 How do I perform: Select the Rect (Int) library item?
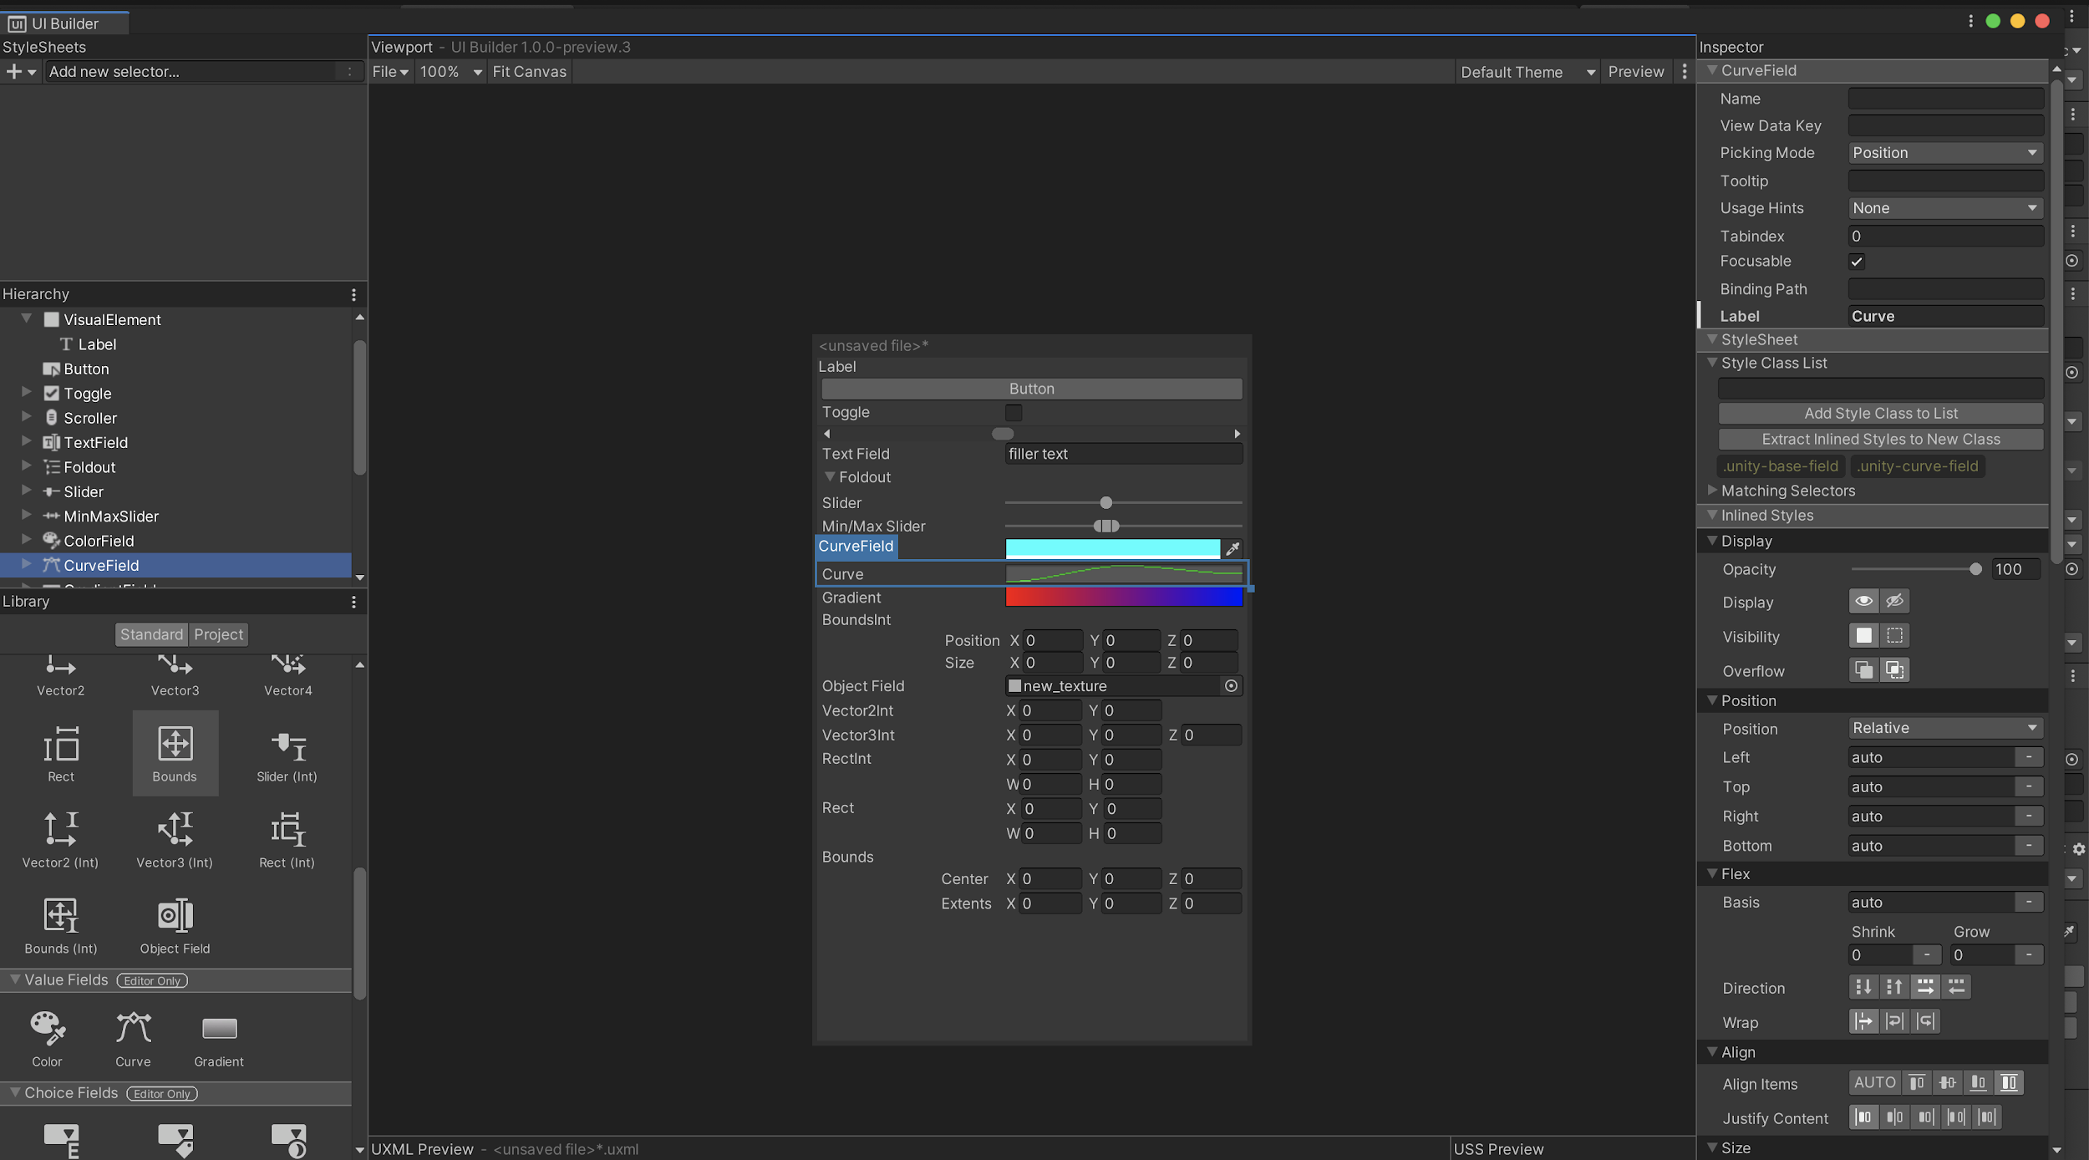[287, 839]
